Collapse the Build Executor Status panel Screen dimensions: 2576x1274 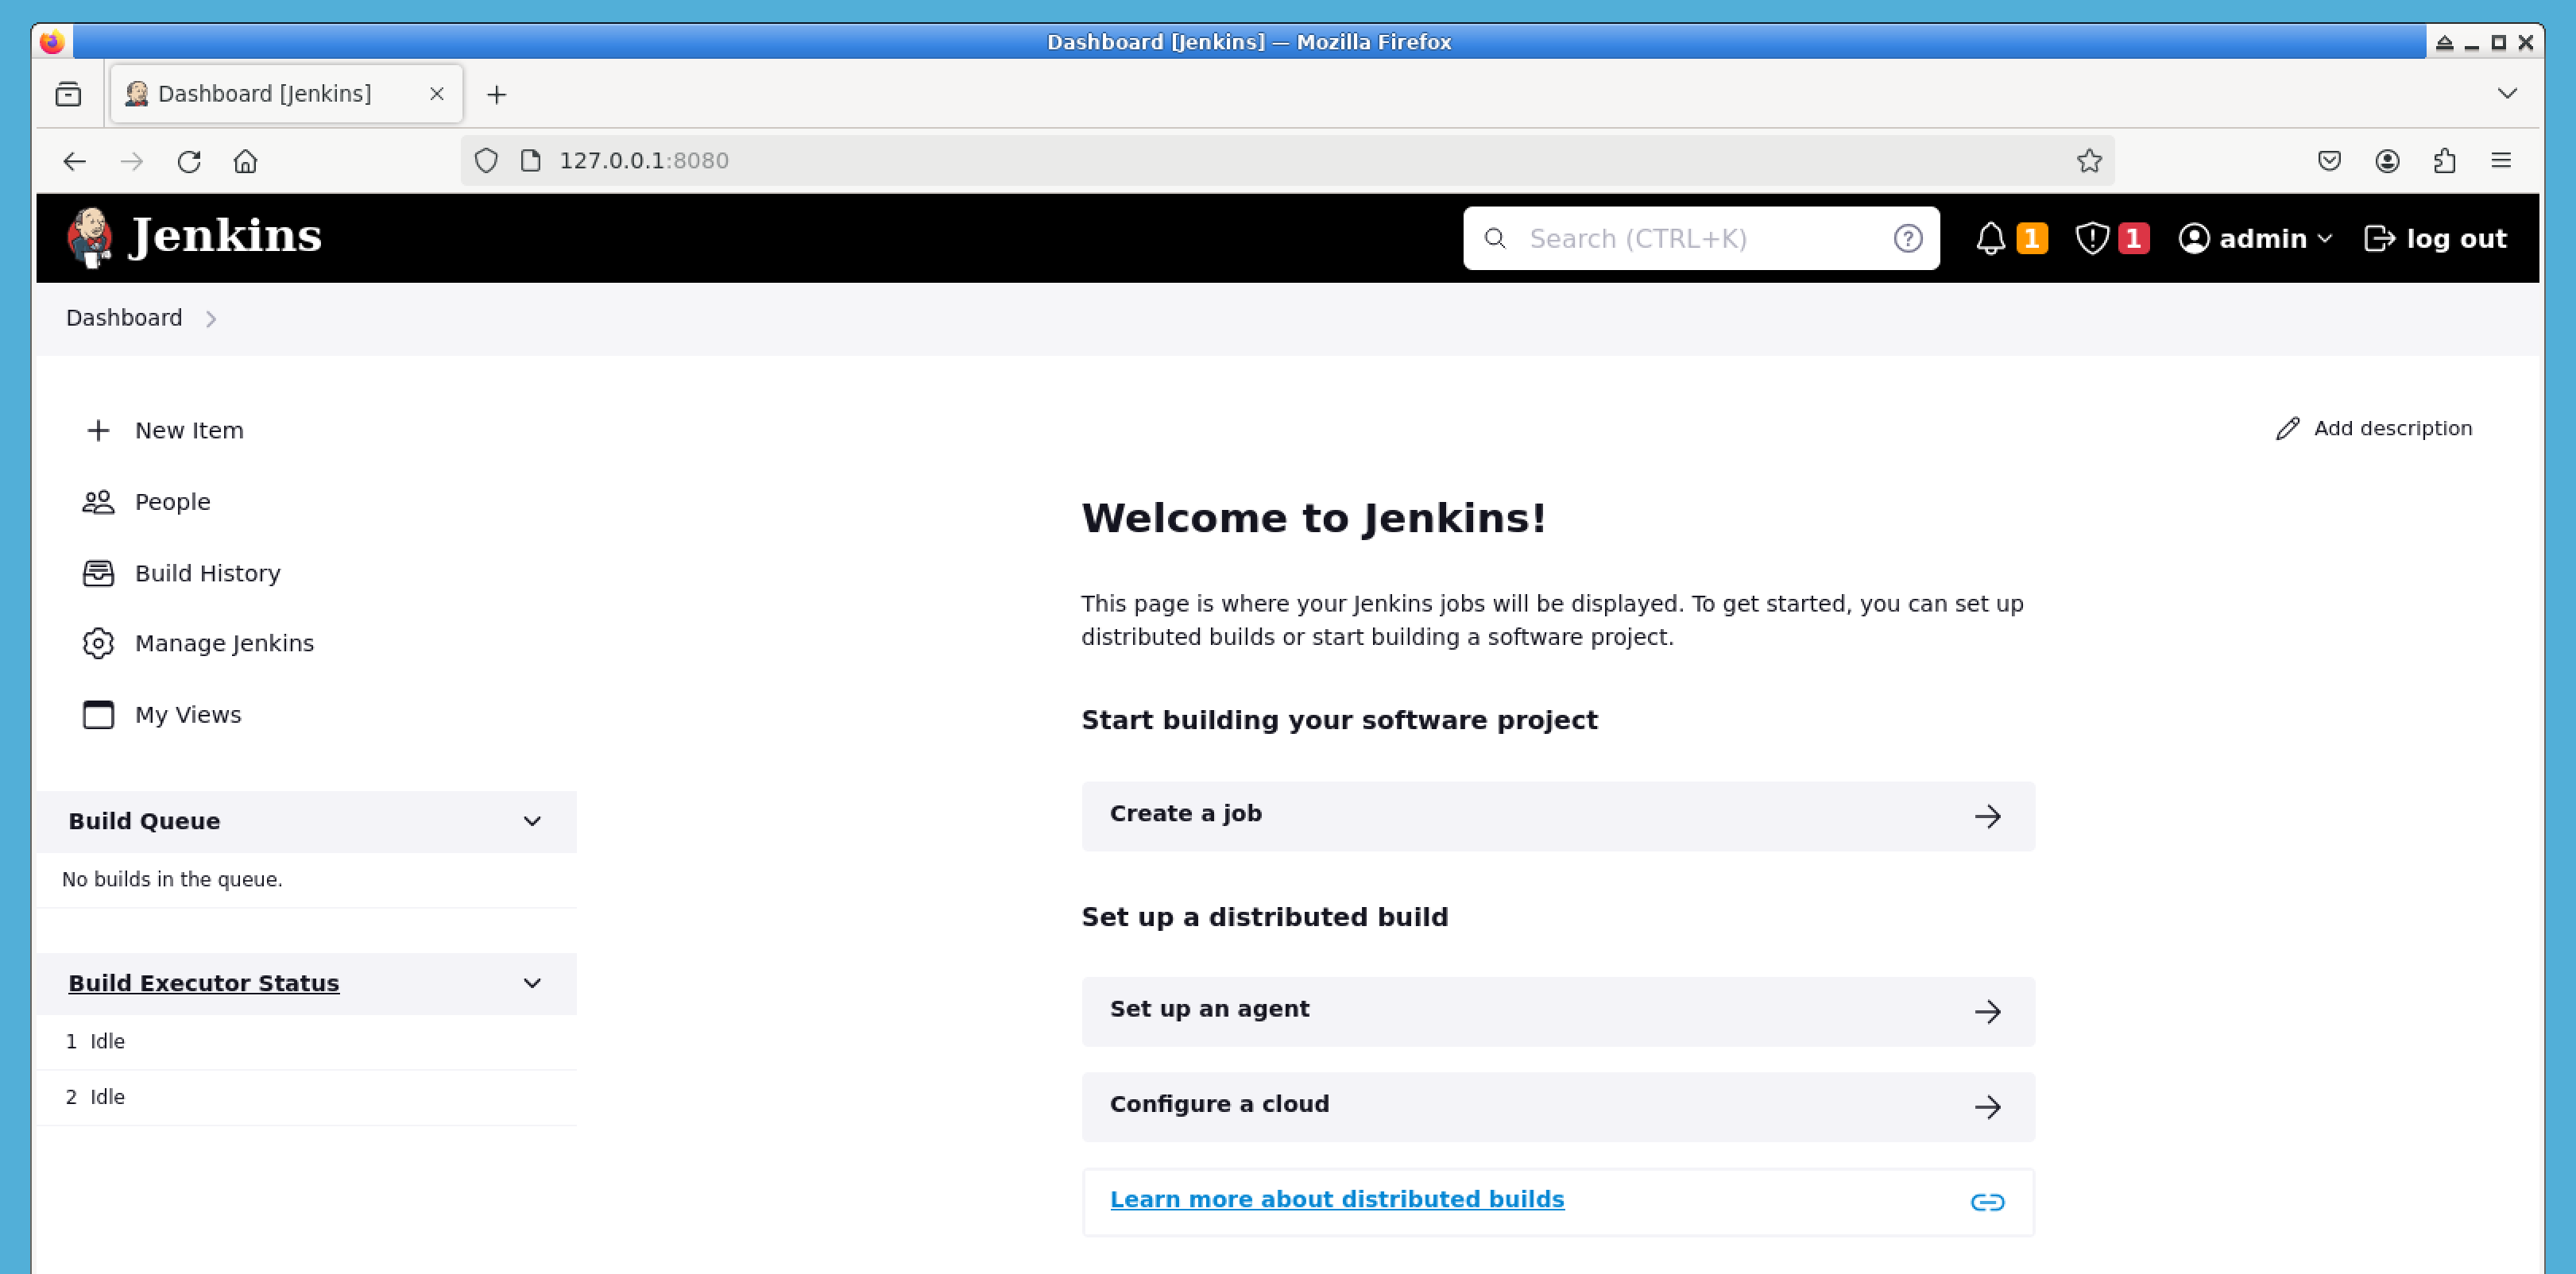[x=532, y=983]
